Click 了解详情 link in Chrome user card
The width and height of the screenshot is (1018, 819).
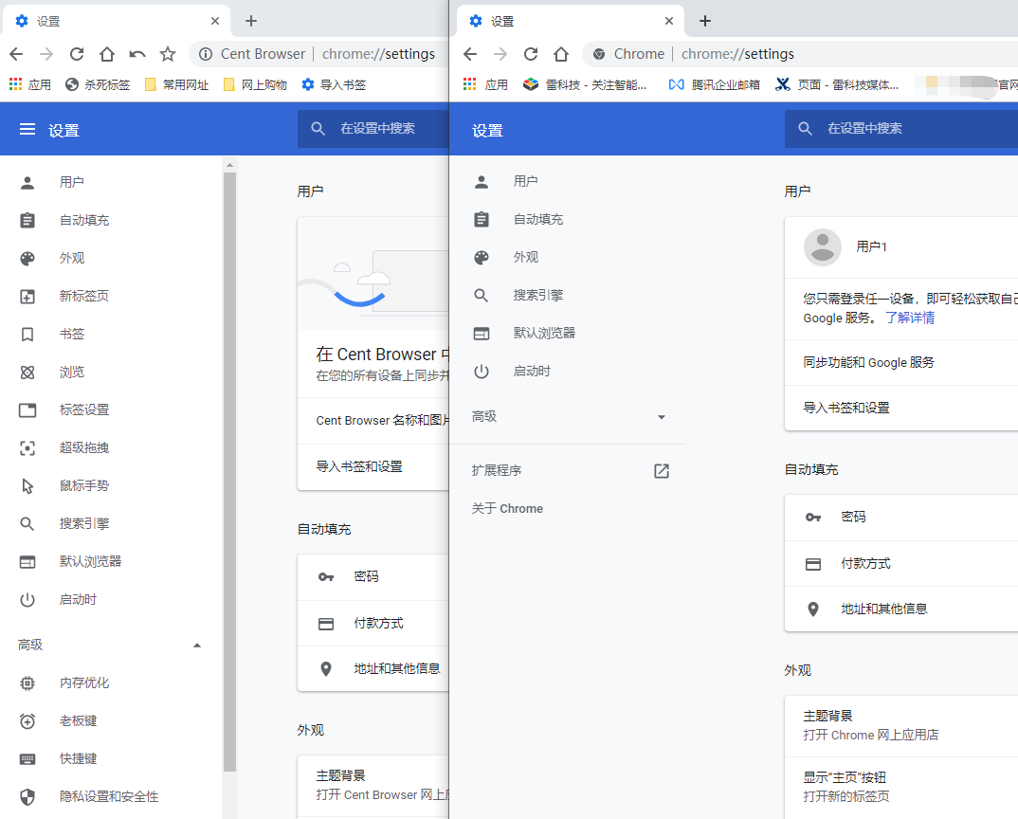910,318
